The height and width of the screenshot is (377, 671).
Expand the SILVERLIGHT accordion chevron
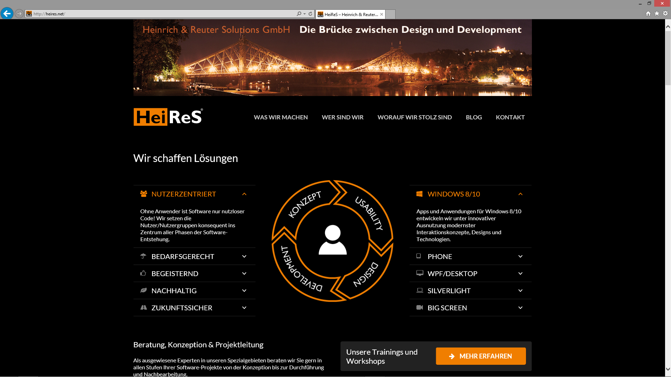point(520,291)
